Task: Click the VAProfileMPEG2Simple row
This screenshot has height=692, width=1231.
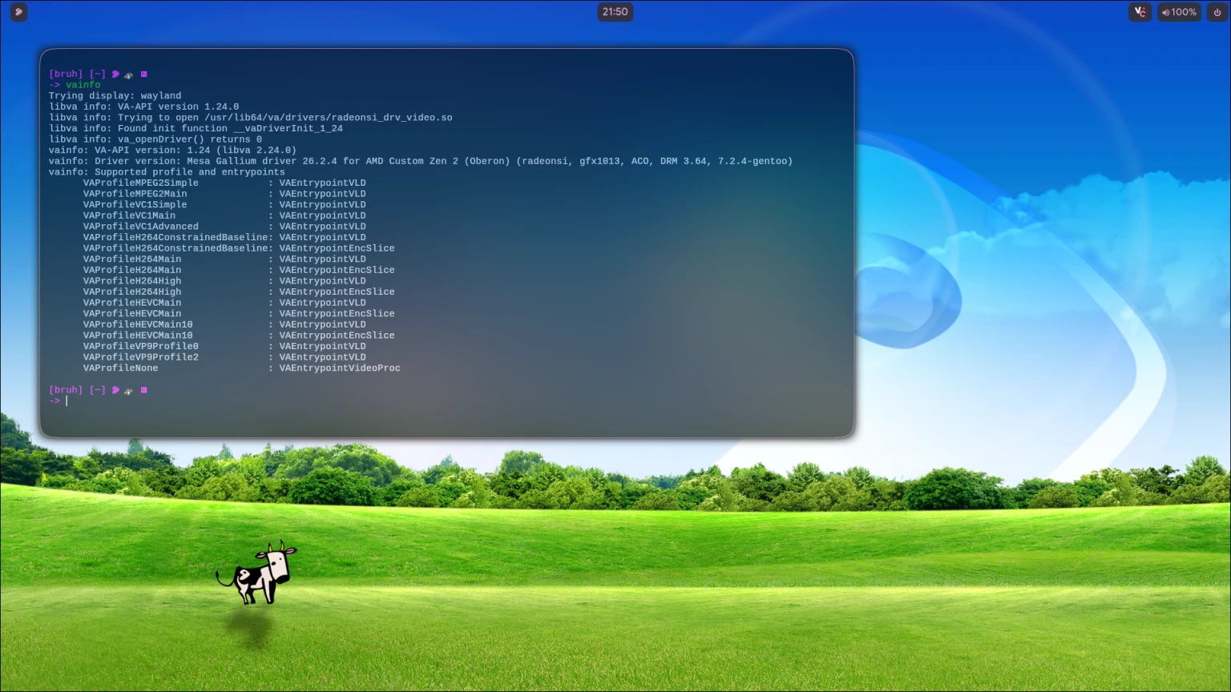Action: (224, 183)
